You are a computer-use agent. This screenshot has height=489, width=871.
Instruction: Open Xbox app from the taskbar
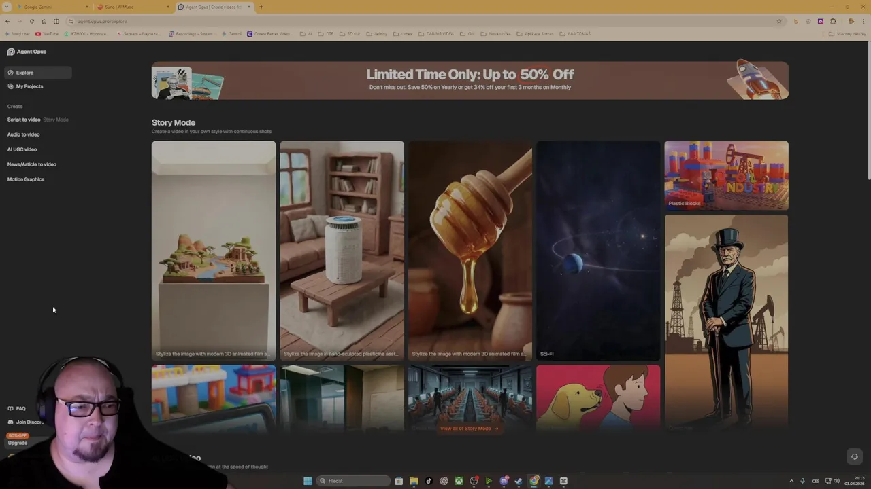459,481
